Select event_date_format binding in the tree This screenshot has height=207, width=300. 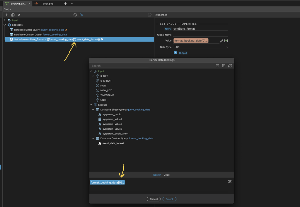tap(113, 143)
